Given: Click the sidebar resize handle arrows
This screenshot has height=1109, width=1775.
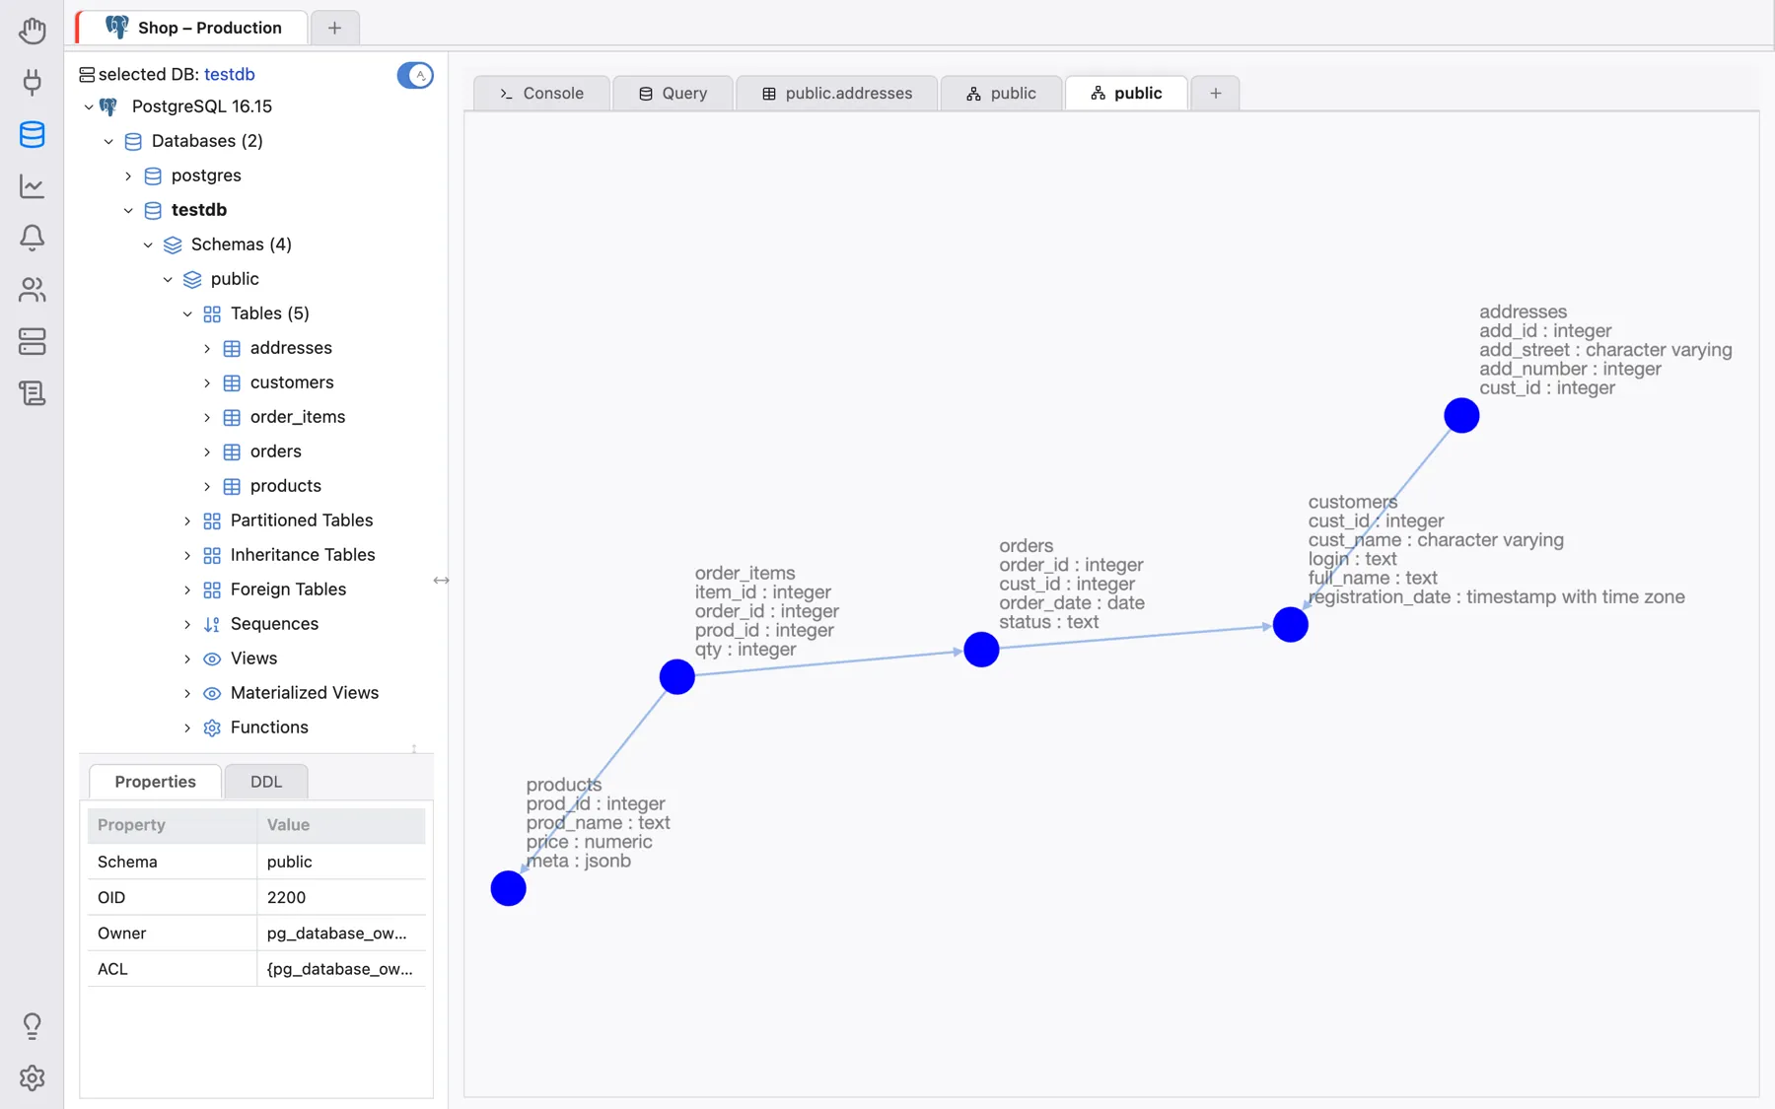Looking at the screenshot, I should (x=441, y=581).
